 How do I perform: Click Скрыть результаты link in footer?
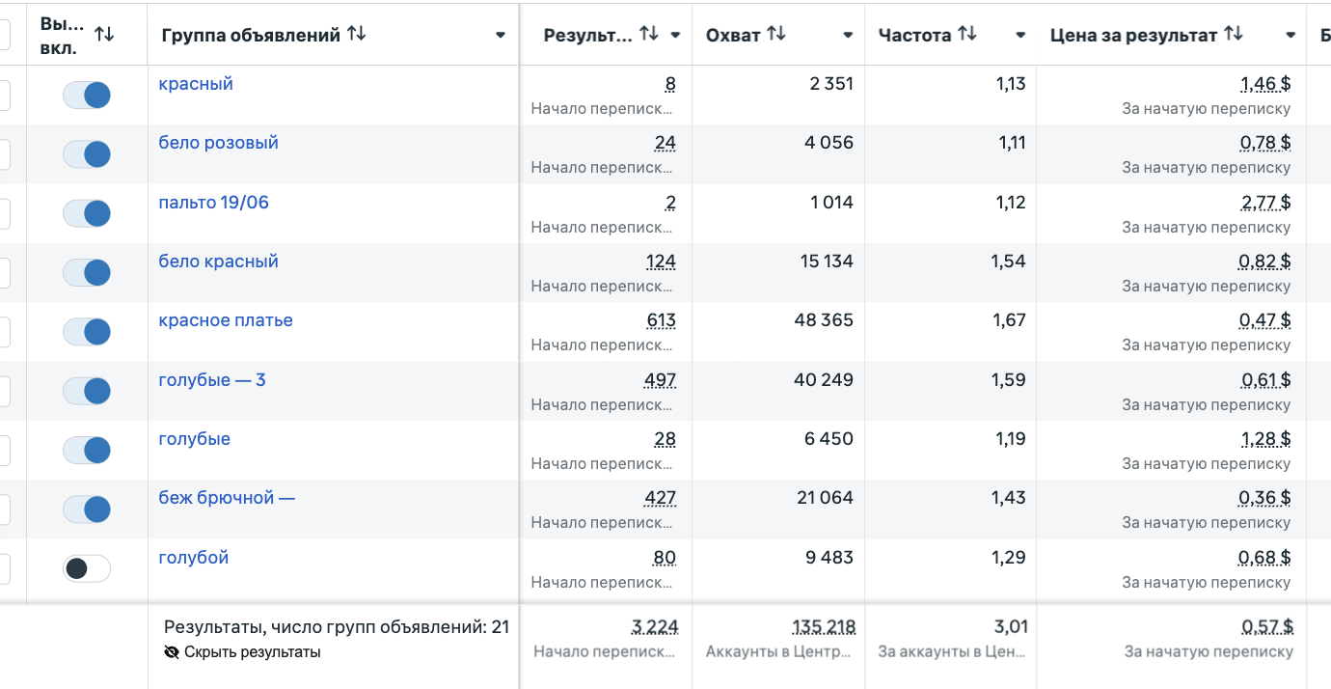[252, 652]
